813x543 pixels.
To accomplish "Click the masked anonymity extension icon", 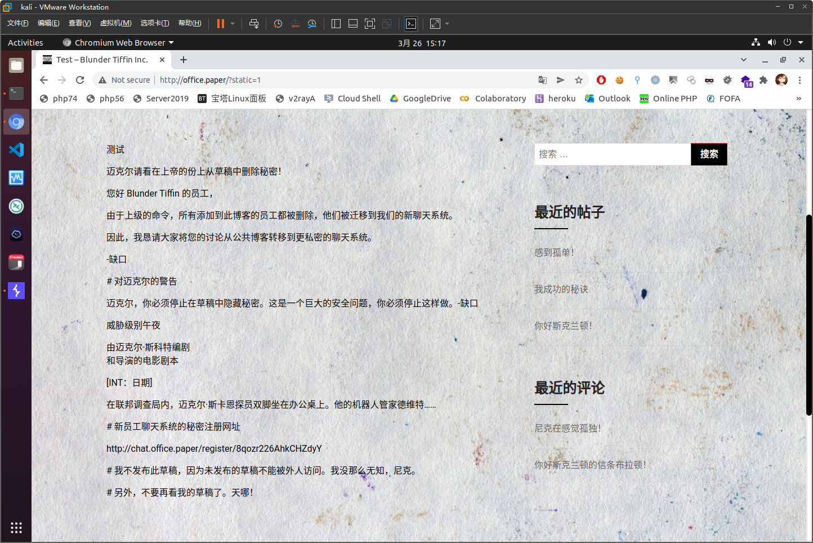I will pyautogui.click(x=709, y=80).
